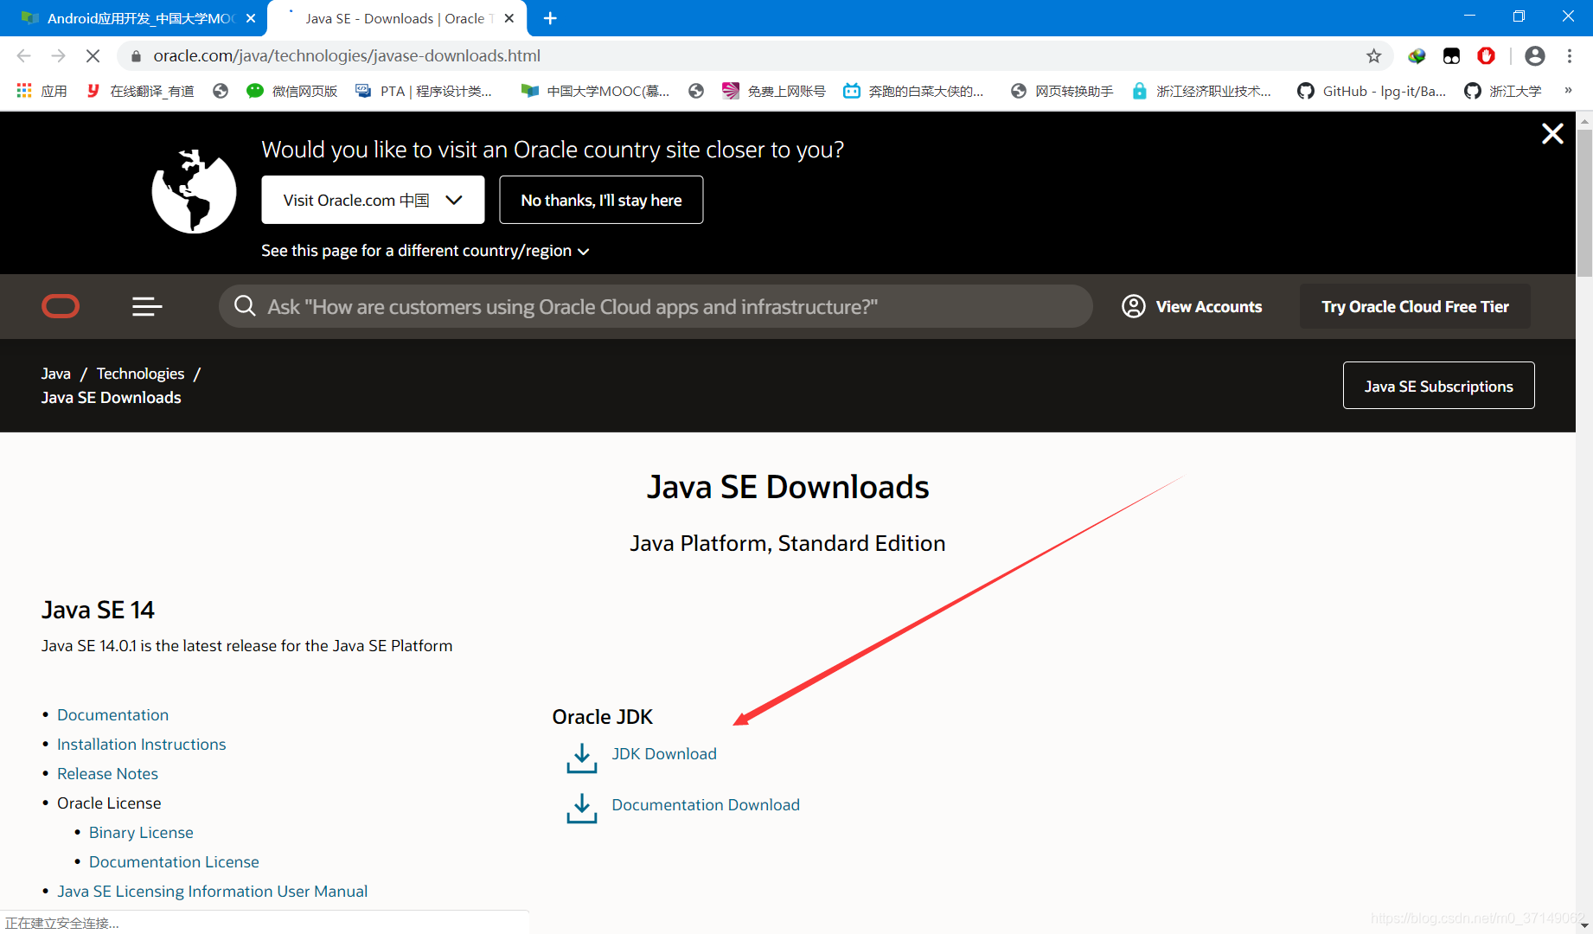Open the Release Notes link
1593x934 pixels.
(x=107, y=773)
